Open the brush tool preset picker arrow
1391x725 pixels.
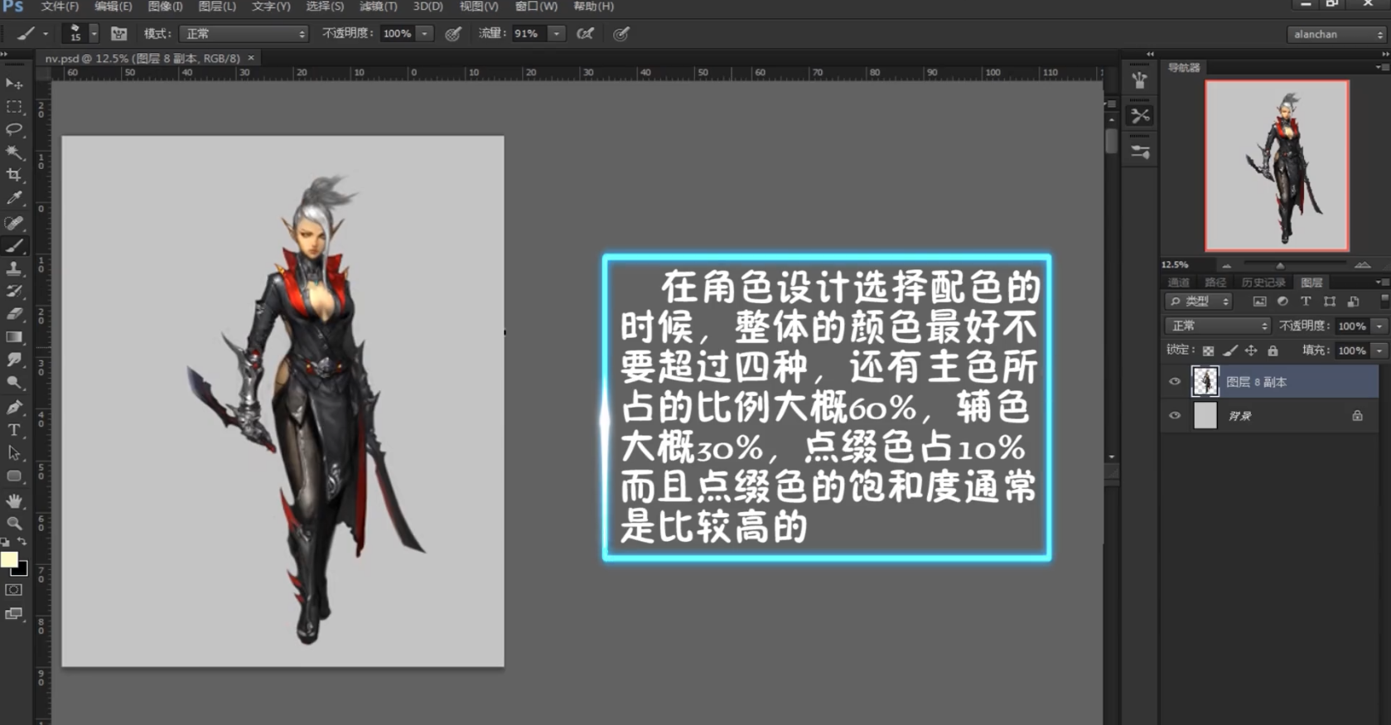[46, 34]
